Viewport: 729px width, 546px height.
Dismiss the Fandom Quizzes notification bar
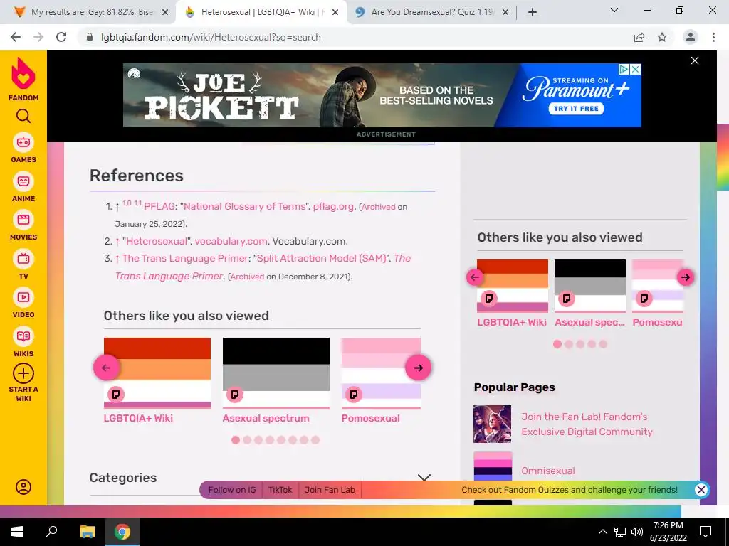coord(701,489)
